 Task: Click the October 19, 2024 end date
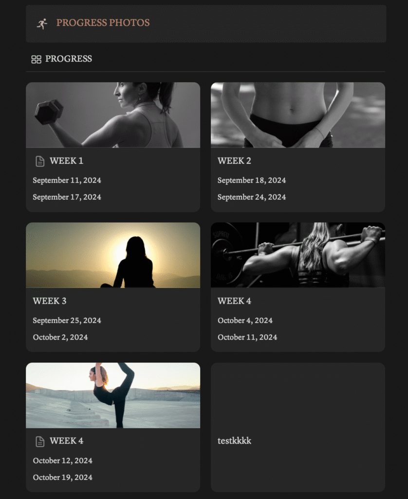point(63,478)
